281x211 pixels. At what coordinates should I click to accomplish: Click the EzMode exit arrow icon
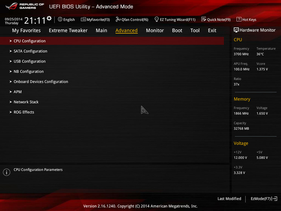(275, 199)
